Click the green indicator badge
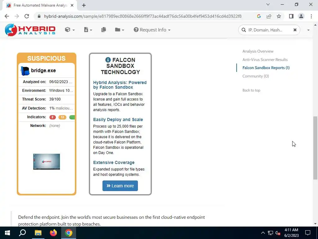This screenshot has height=239, width=318. point(72,117)
